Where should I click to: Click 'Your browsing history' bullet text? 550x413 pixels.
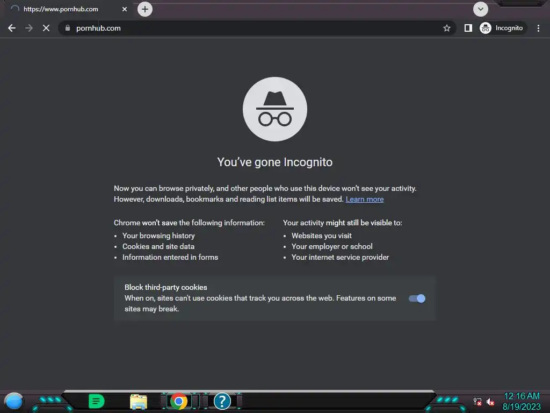[158, 236]
